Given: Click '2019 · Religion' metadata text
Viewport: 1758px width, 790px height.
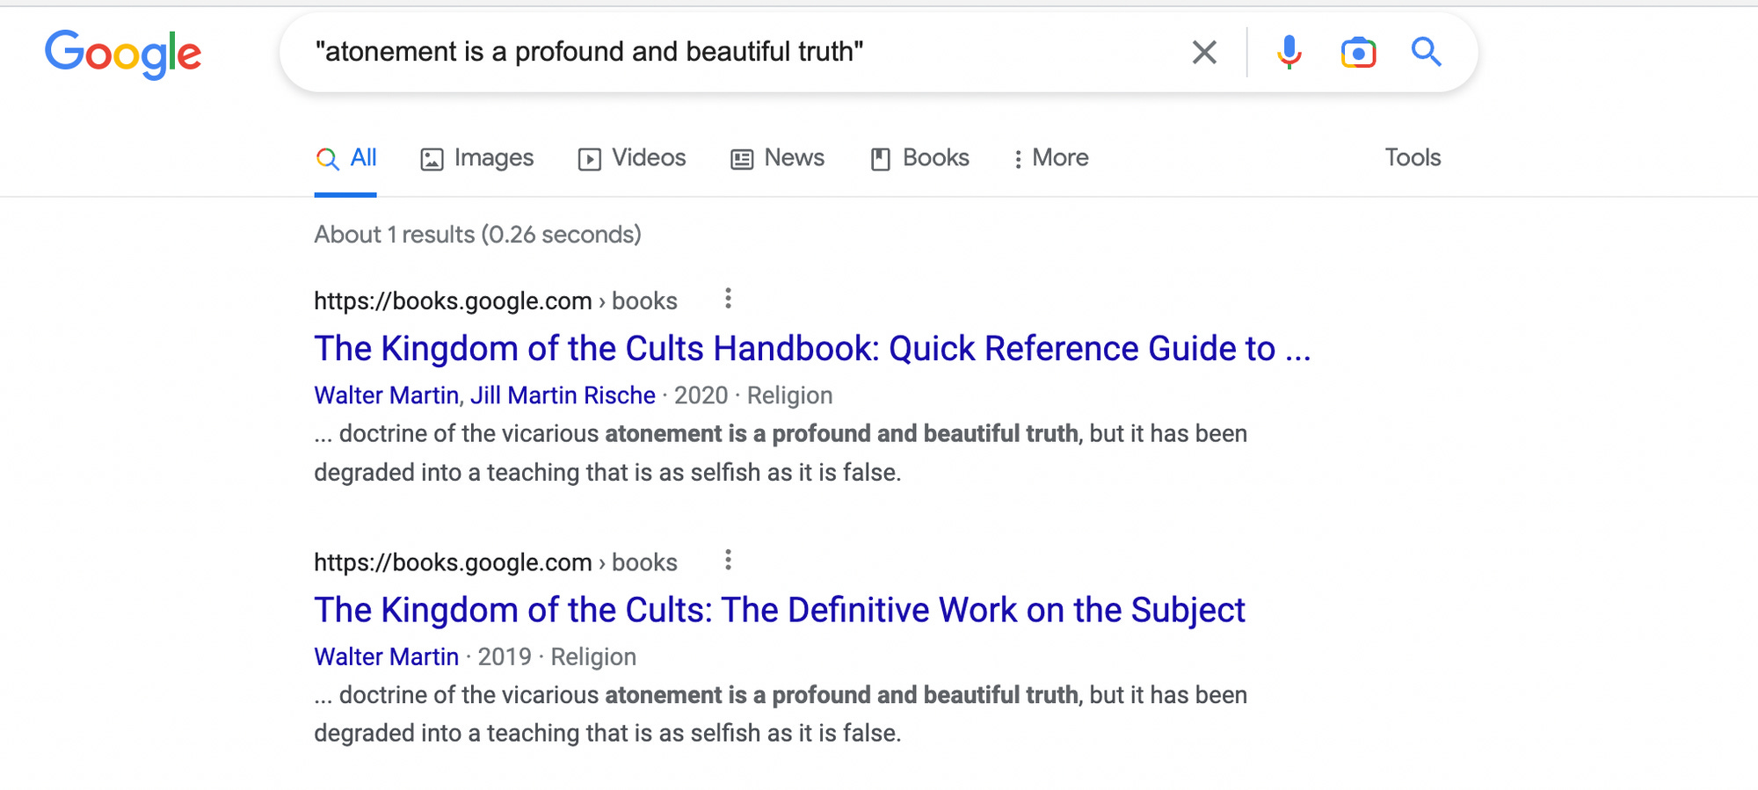Looking at the screenshot, I should pyautogui.click(x=557, y=656).
